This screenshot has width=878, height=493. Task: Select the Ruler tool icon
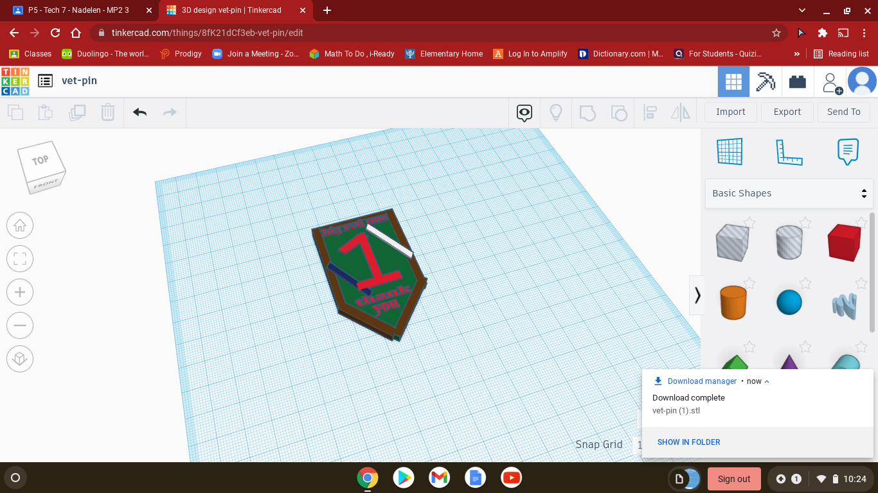pos(789,152)
